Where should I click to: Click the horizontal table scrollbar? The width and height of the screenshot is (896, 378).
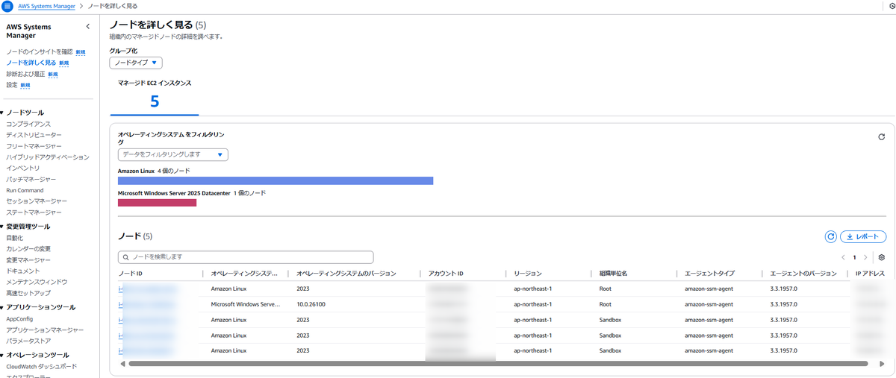click(x=498, y=364)
